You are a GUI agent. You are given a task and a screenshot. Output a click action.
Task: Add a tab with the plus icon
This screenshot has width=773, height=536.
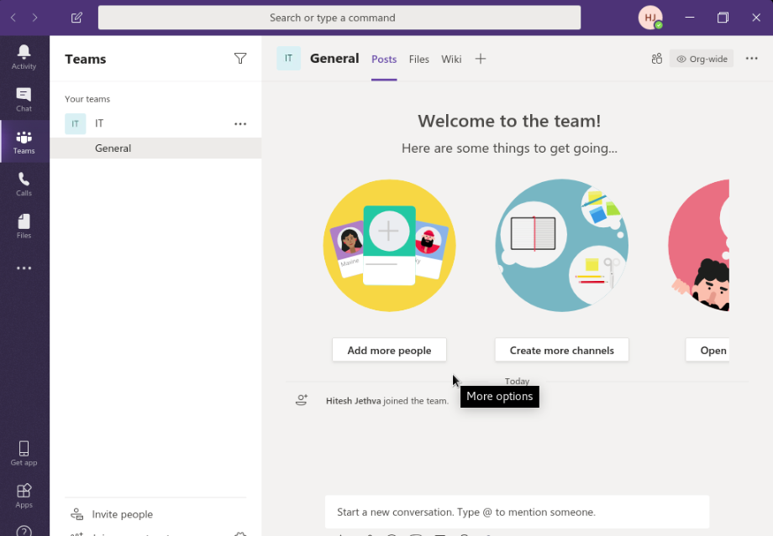click(x=480, y=59)
